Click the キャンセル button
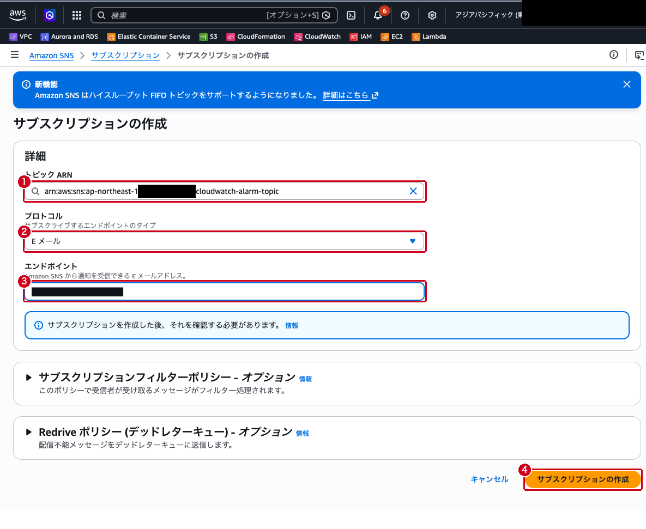 click(x=490, y=479)
